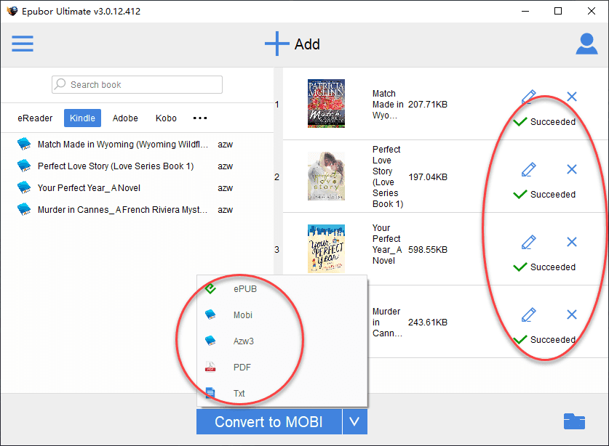Image resolution: width=609 pixels, height=446 pixels.
Task: Click 207.71KB size of Match Made in Wyo...
Action: (x=428, y=105)
